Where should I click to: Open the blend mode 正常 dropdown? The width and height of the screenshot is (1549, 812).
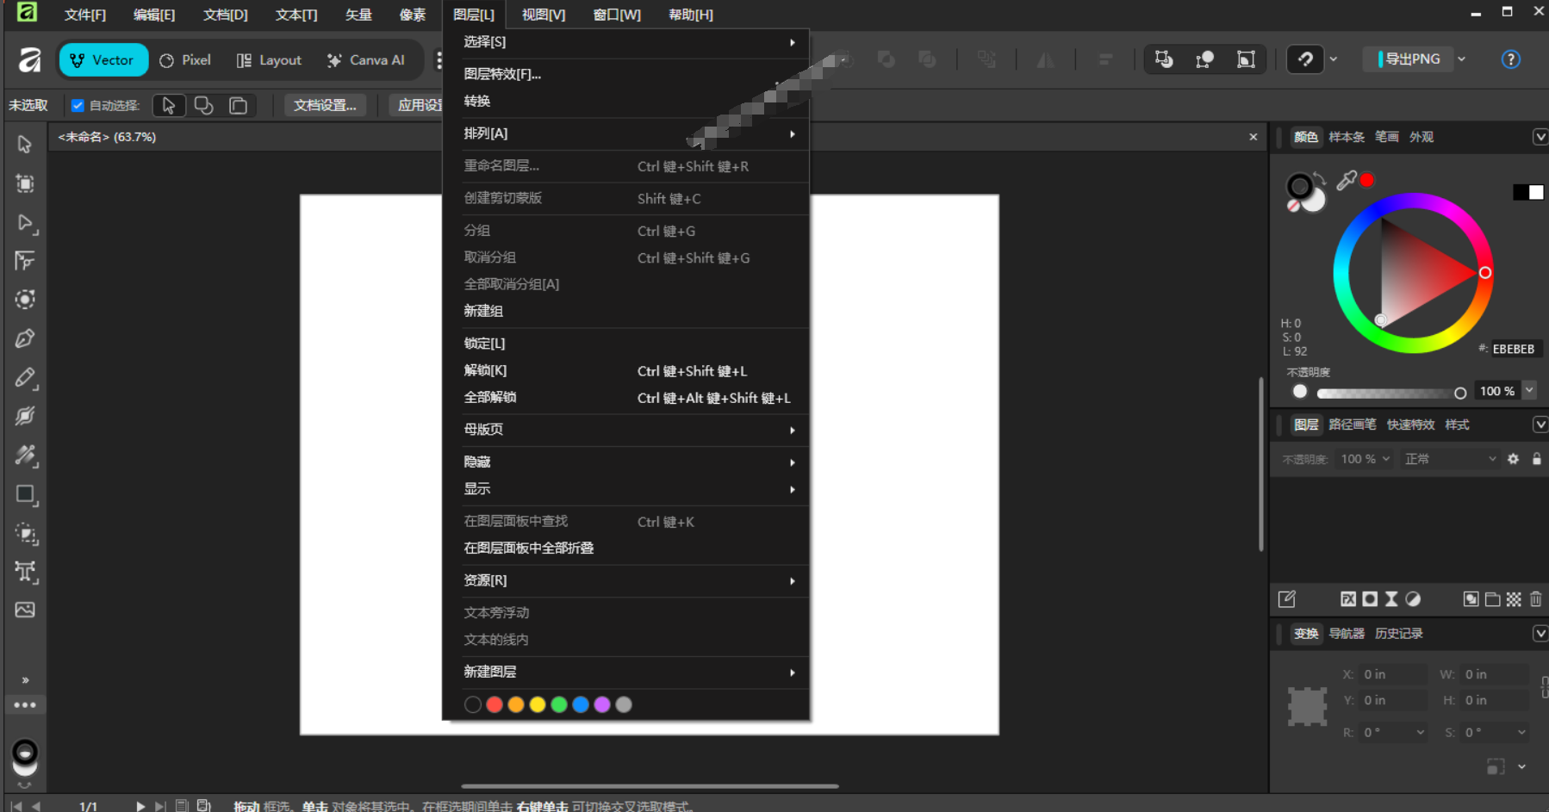(x=1451, y=459)
